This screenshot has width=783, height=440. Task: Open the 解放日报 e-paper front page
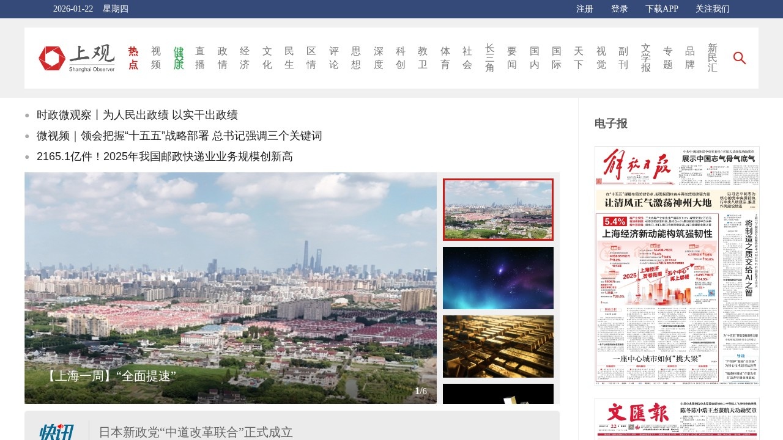coord(677,266)
